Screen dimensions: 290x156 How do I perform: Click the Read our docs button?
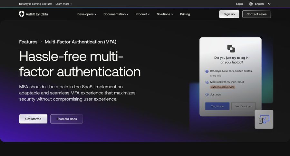[67, 119]
